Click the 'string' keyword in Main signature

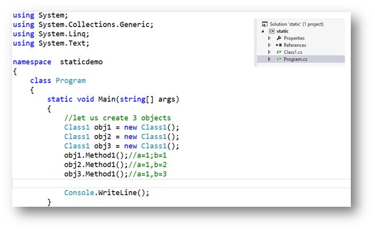tap(133, 99)
